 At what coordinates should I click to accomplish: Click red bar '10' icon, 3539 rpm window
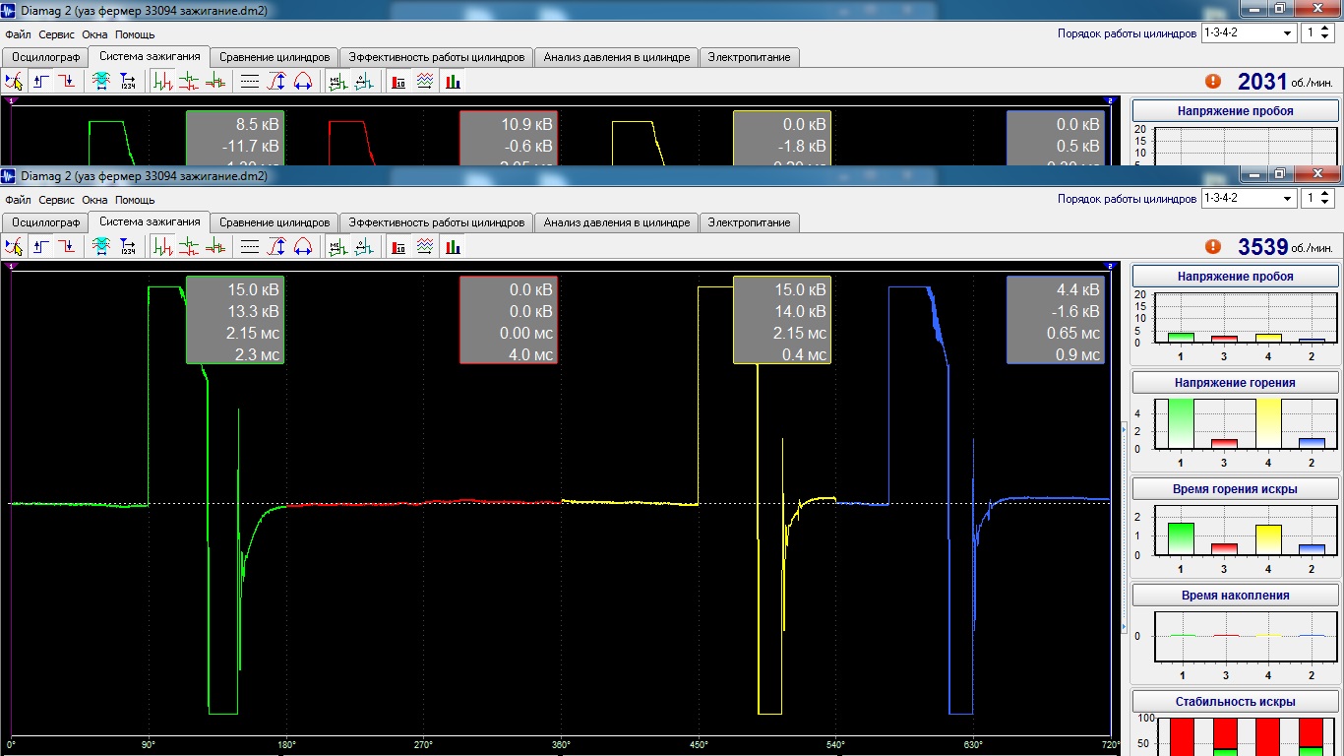point(399,246)
